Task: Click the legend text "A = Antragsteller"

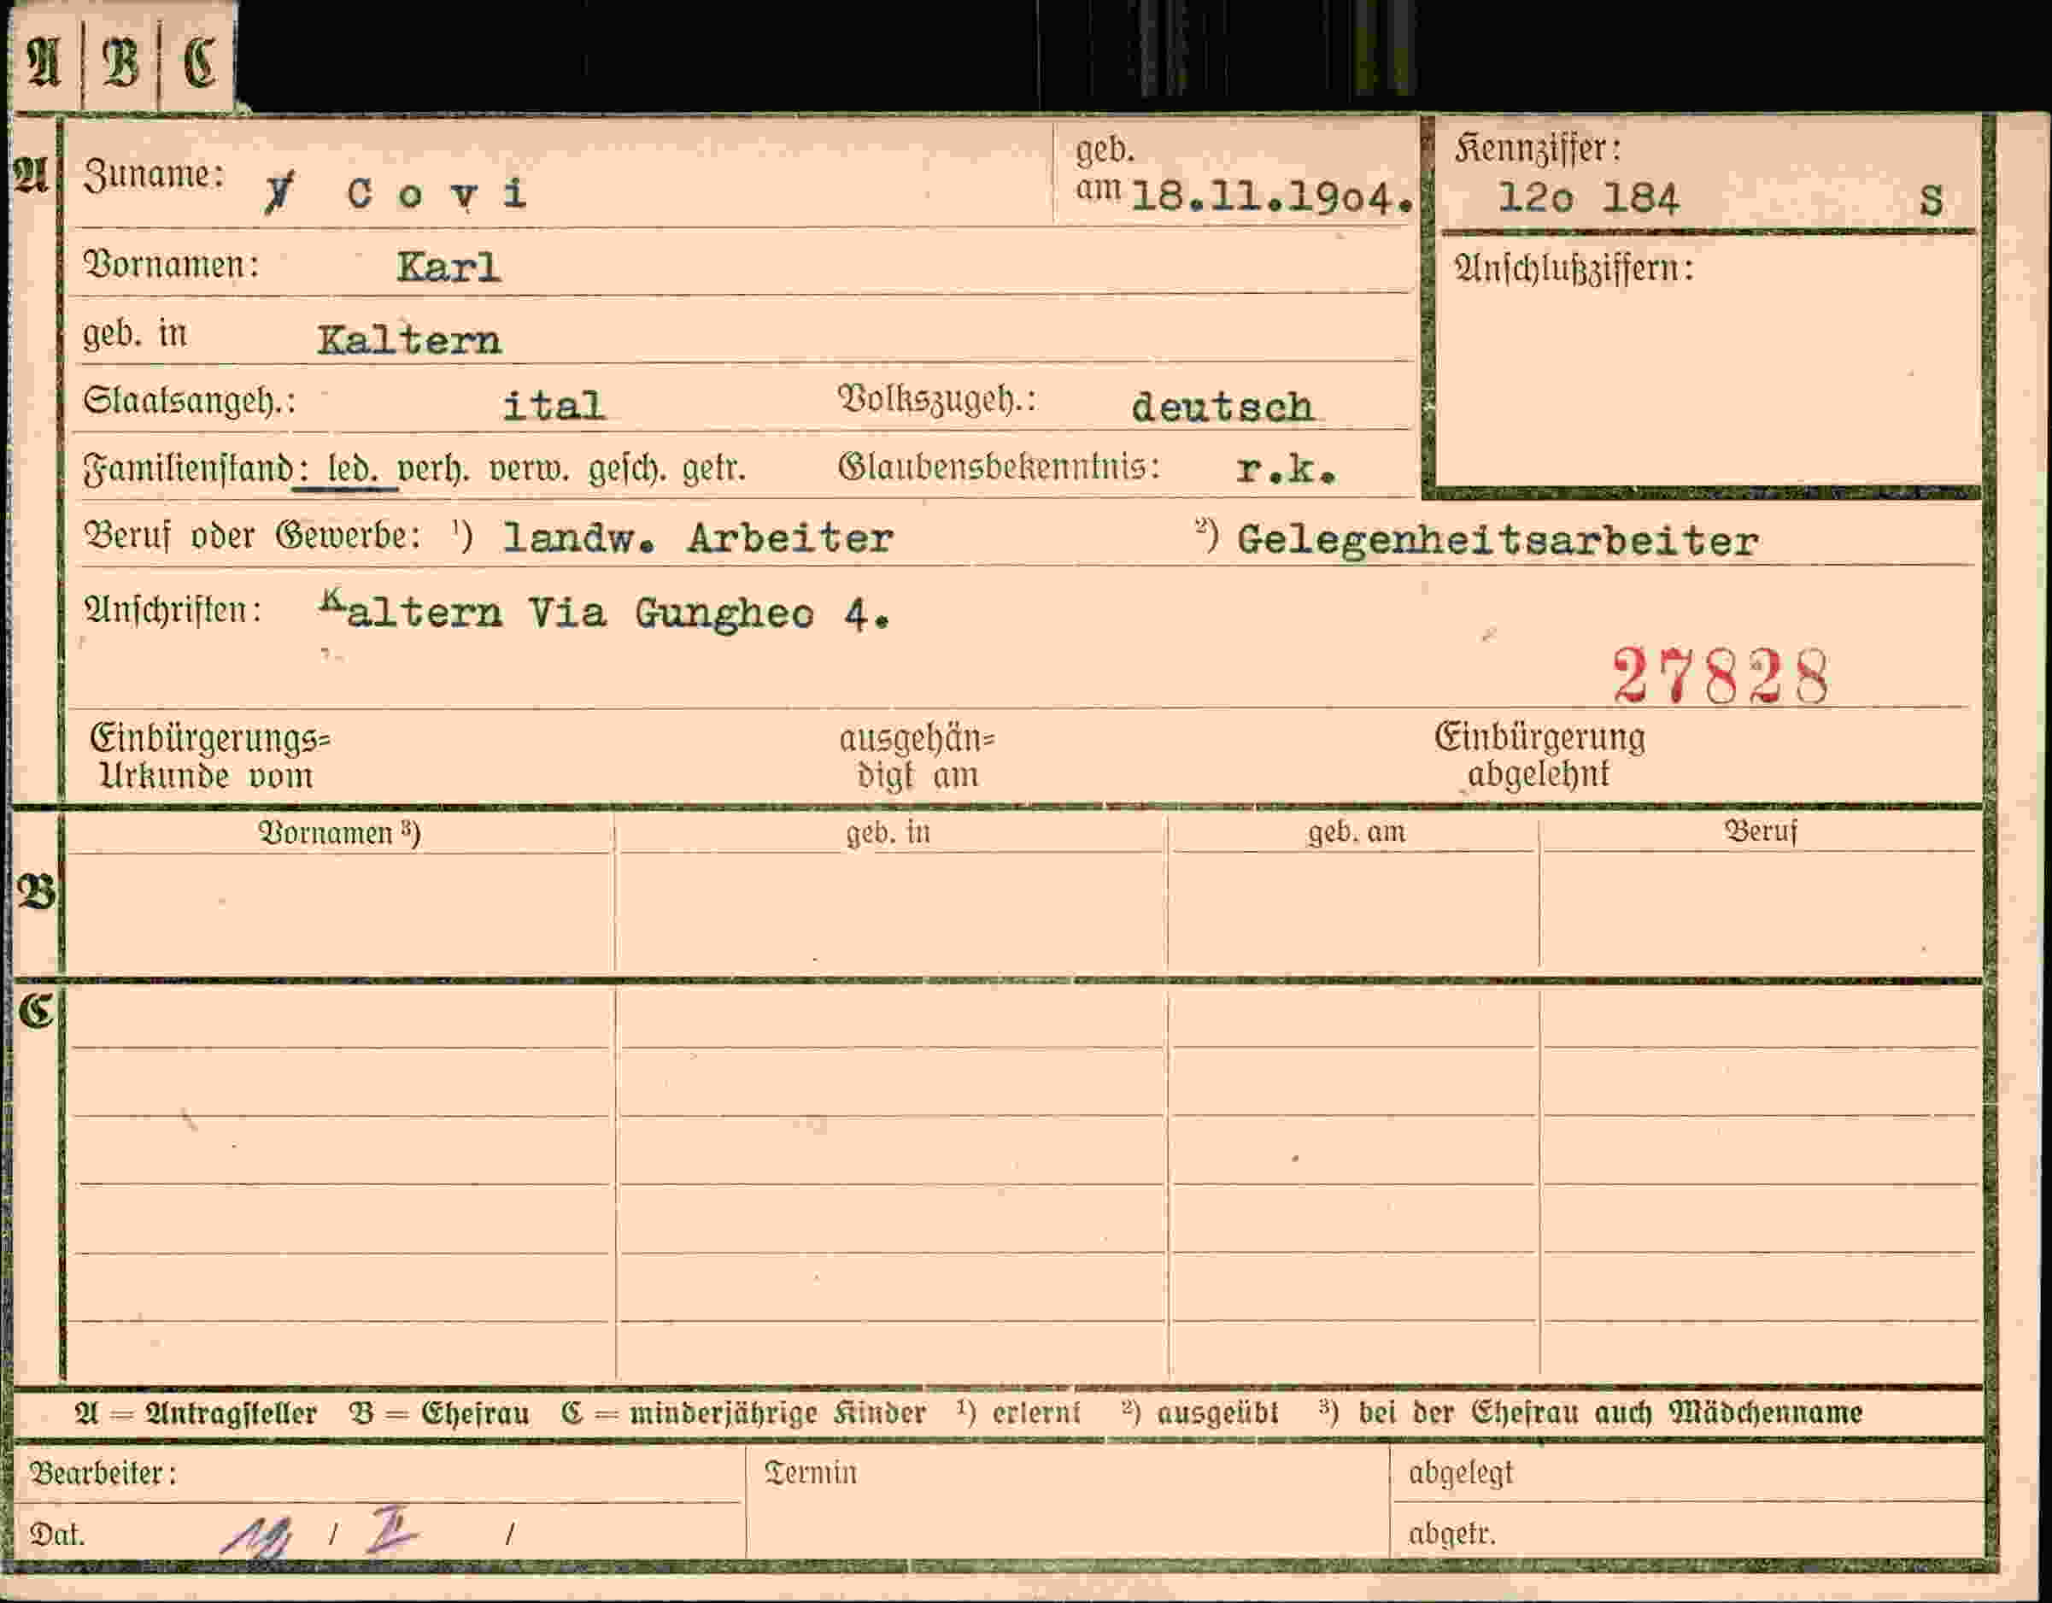Action: point(196,1413)
